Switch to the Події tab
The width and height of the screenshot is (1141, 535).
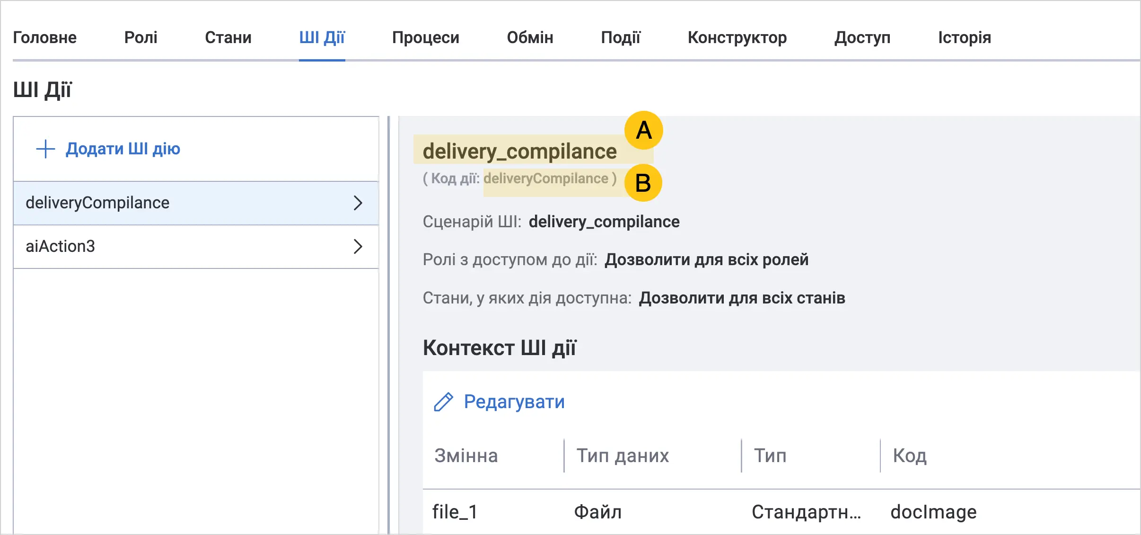click(x=621, y=37)
